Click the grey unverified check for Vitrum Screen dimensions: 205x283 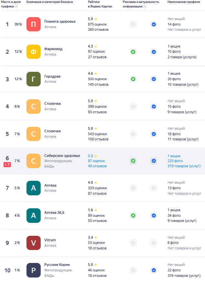click(154, 243)
